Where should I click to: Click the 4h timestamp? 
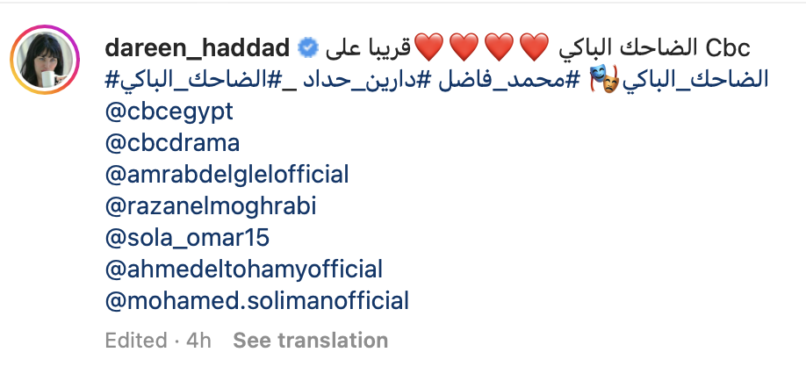coord(199,340)
